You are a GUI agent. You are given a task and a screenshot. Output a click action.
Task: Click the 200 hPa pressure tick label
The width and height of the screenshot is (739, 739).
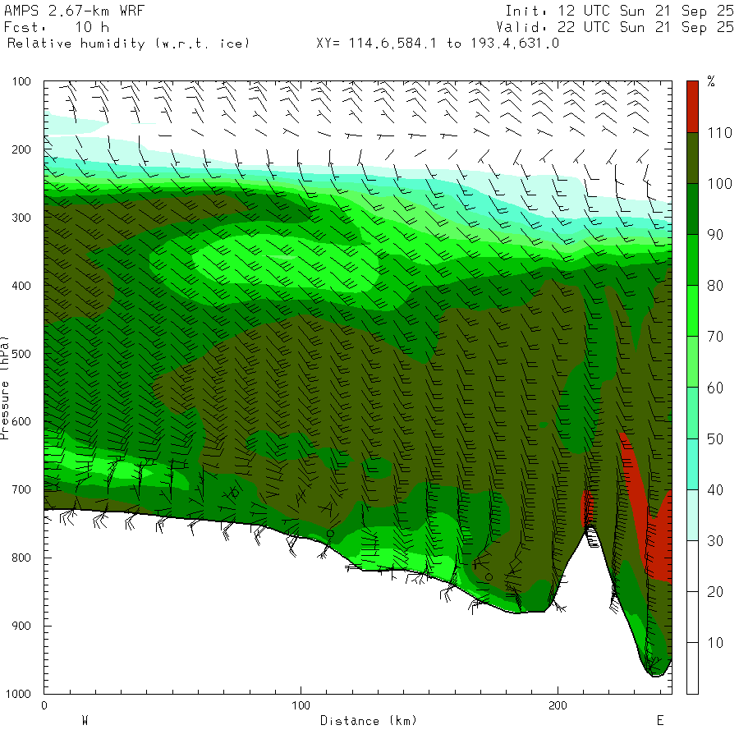pos(21,149)
